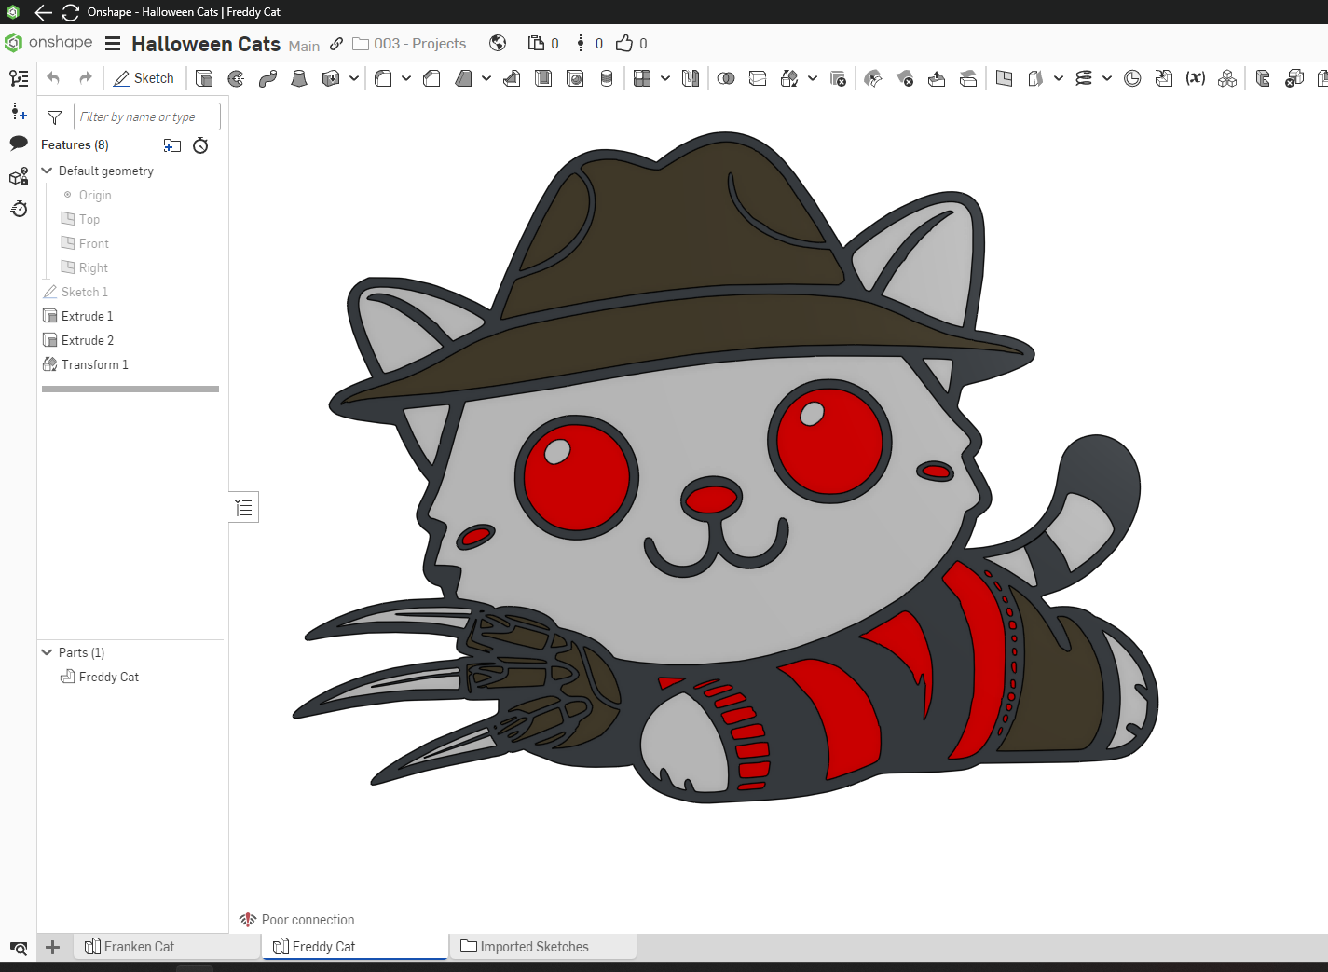Select the Linear pattern tool
The width and height of the screenshot is (1328, 972).
[x=642, y=78]
